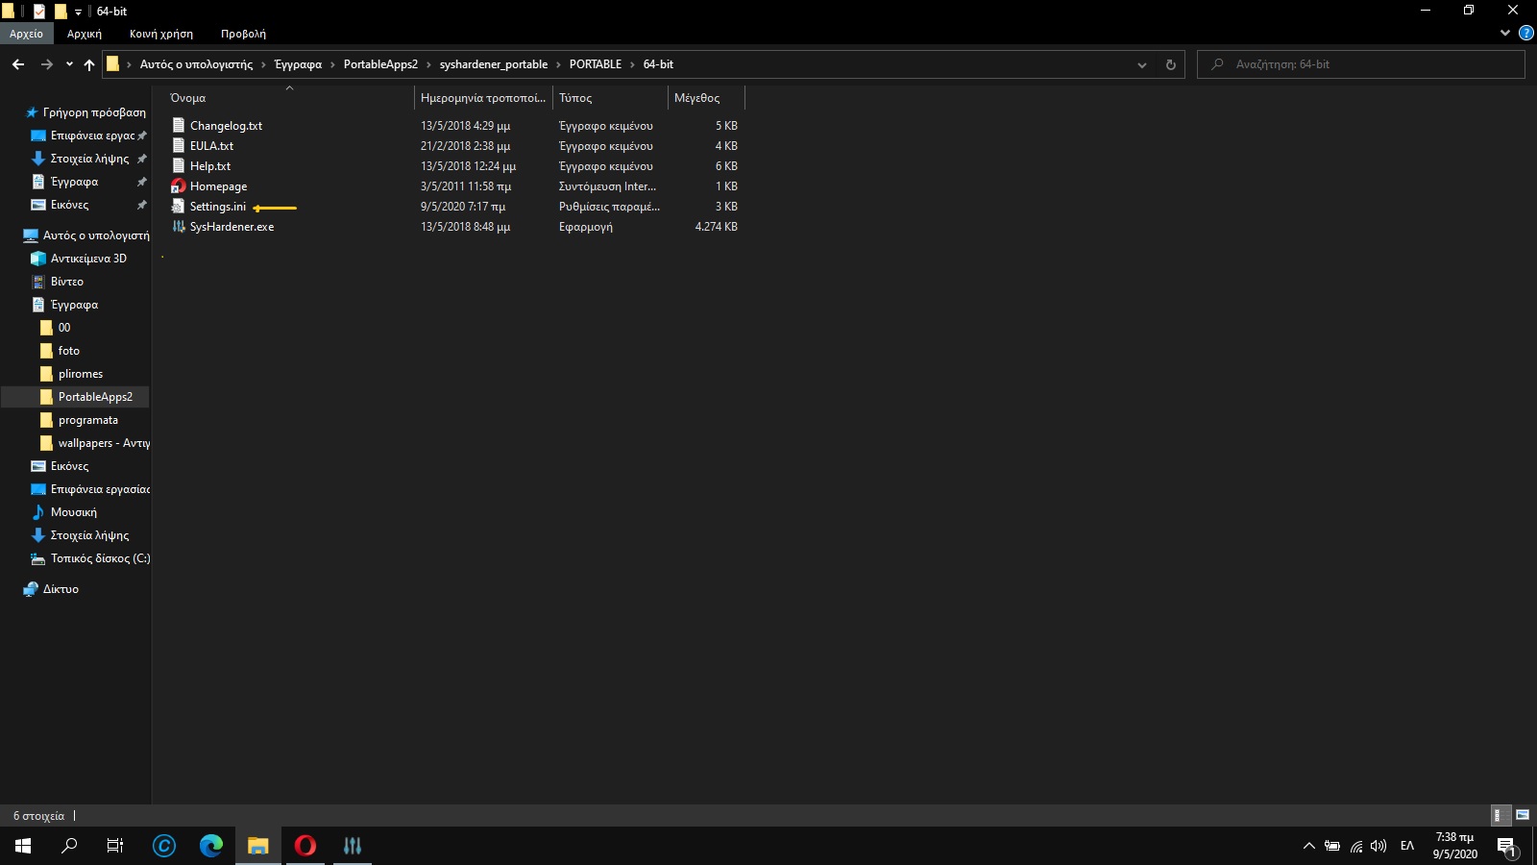Select Γρήγορη πρόσβαση in the navigation pane
1537x865 pixels.
tap(94, 112)
